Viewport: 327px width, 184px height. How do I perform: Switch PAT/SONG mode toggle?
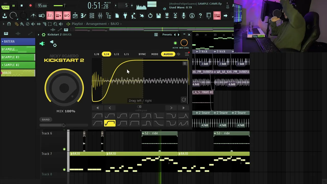[5, 6]
